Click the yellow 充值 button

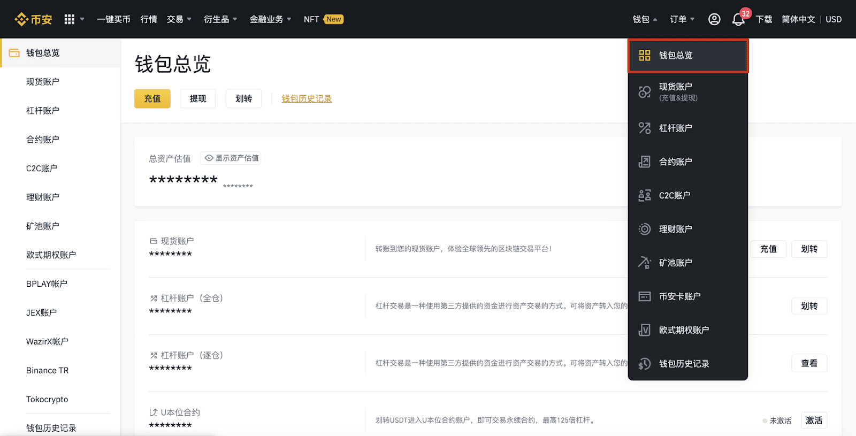pyautogui.click(x=152, y=98)
